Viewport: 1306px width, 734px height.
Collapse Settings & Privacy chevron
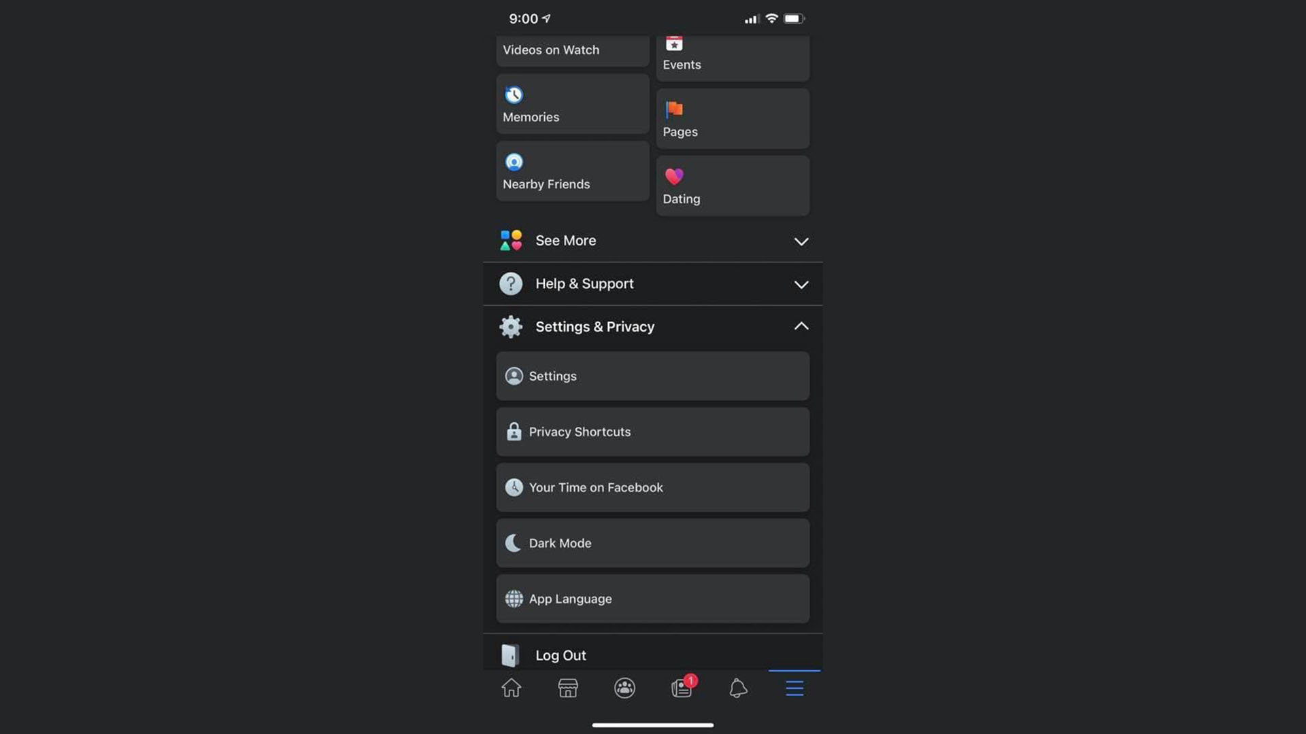point(801,326)
